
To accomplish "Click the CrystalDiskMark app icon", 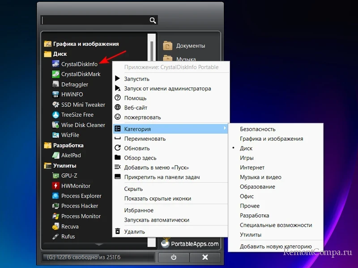I will click(55, 74).
